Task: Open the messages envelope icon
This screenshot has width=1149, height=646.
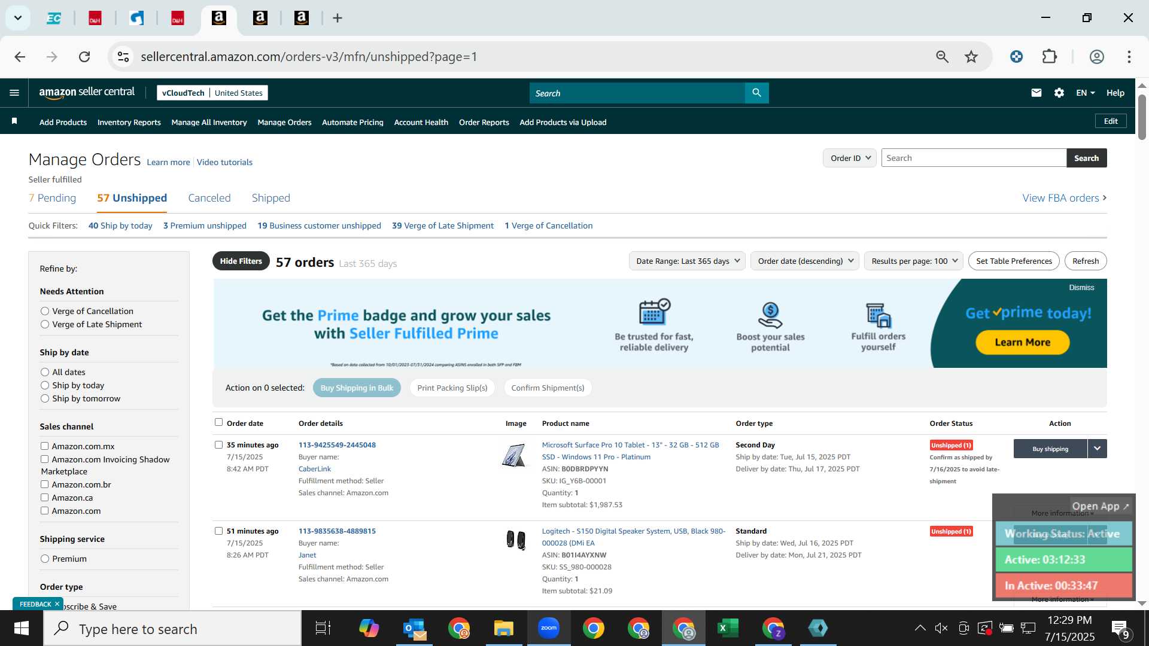Action: tap(1036, 93)
